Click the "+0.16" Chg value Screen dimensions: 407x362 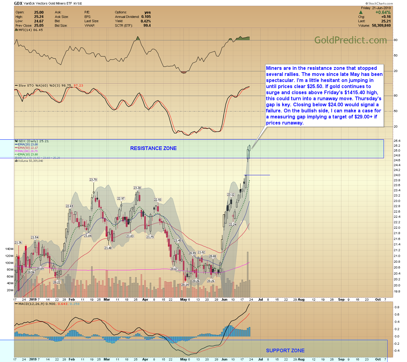click(386, 17)
